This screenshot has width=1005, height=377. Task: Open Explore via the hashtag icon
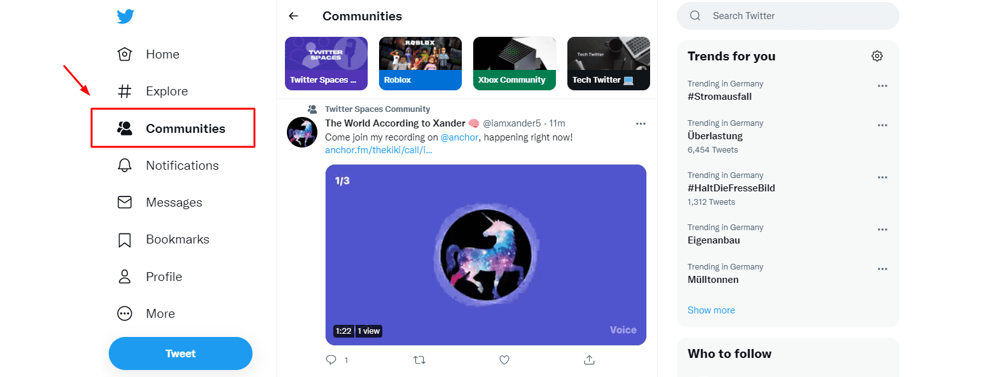pos(125,91)
